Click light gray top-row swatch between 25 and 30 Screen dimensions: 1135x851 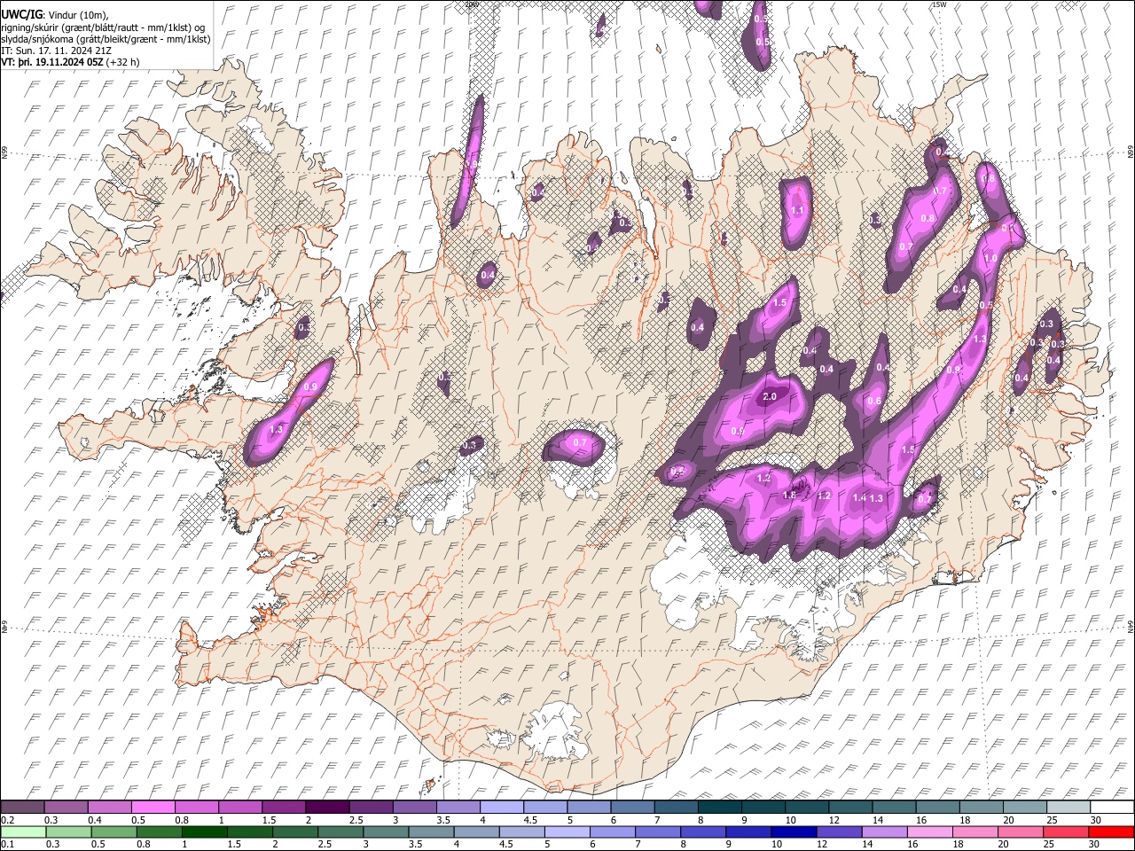click(1068, 808)
